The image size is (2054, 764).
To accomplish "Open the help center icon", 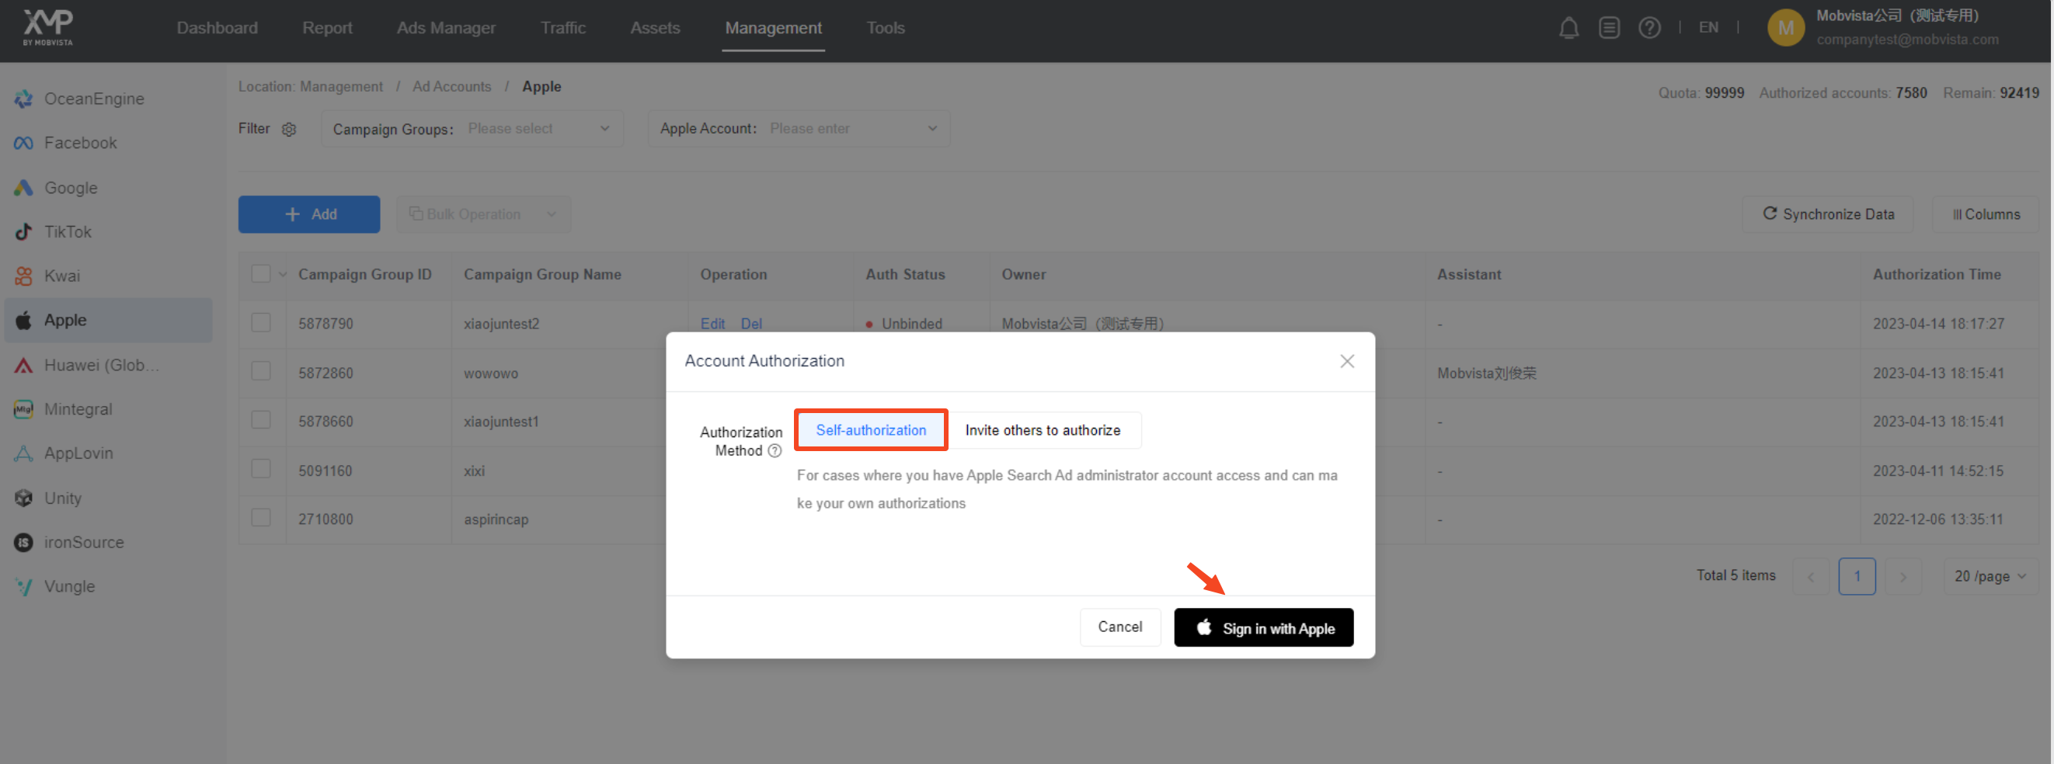I will pyautogui.click(x=1649, y=27).
